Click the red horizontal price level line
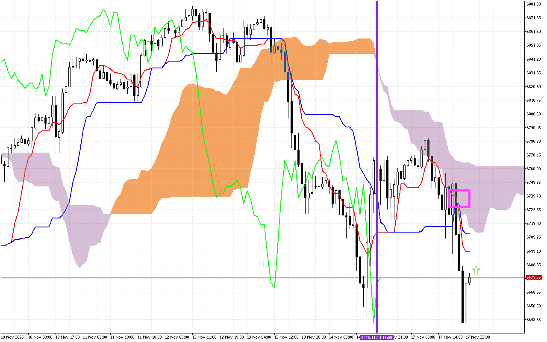The height and width of the screenshot is (342, 547). click(256, 277)
